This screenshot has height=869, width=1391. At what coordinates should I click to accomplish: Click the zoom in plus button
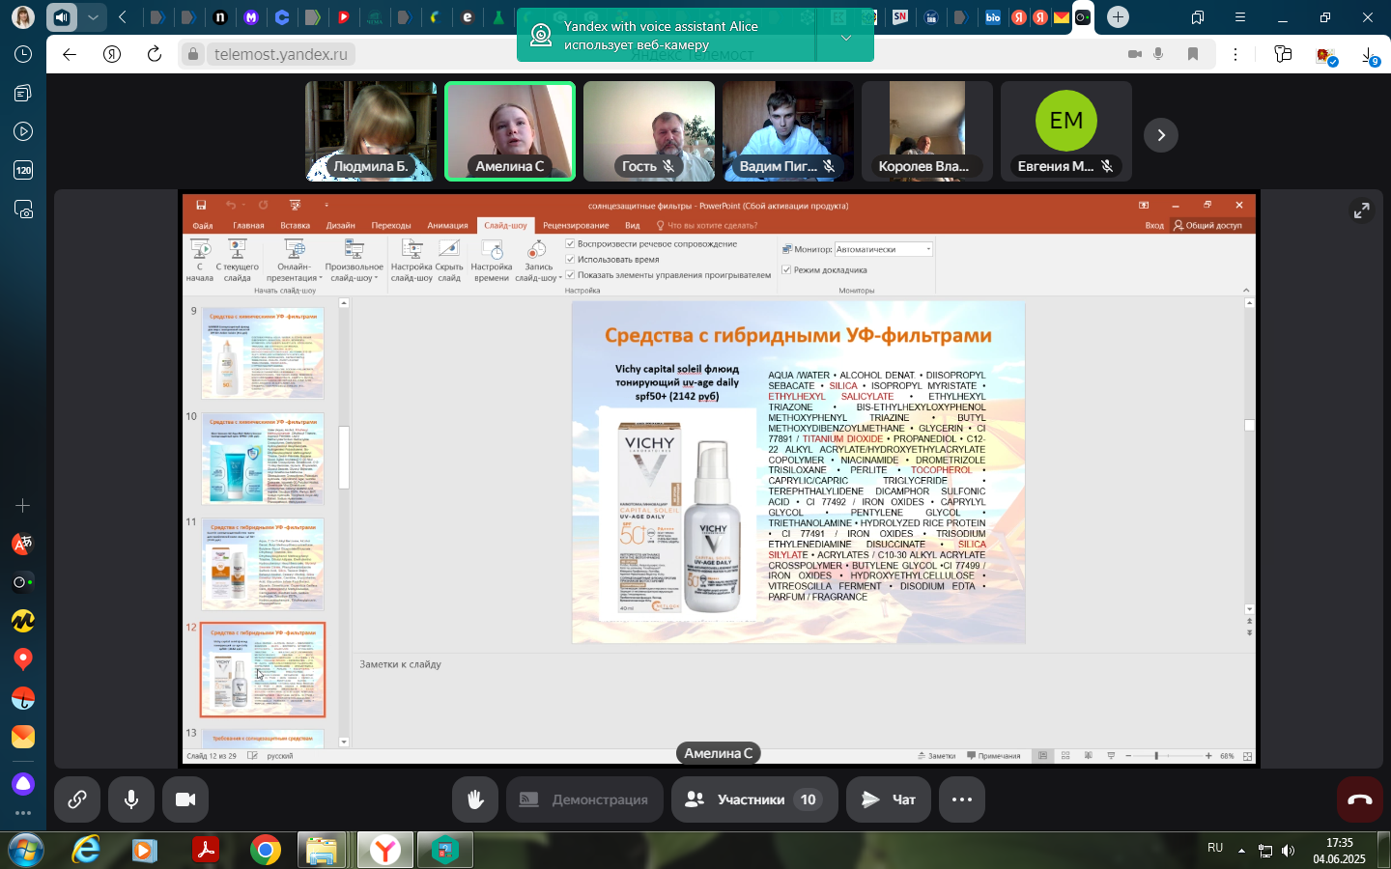click(x=1208, y=756)
